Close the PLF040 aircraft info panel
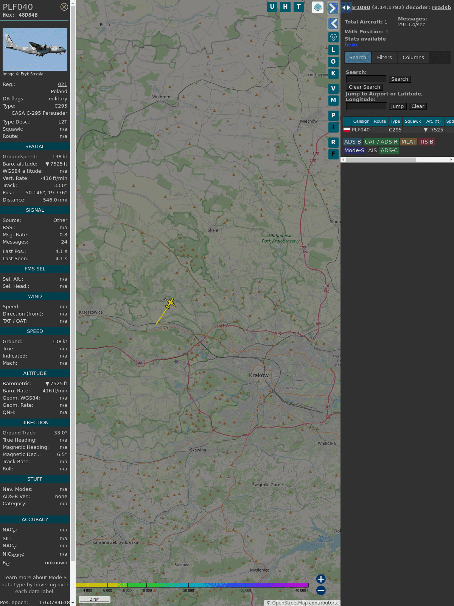 coord(64,7)
